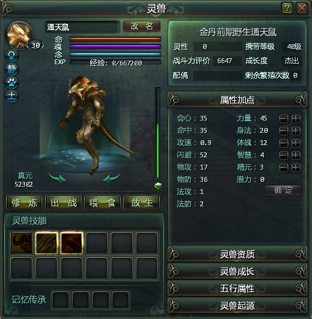Click the food bowl icon below green bar
This screenshot has width=312, height=319.
click(x=158, y=186)
